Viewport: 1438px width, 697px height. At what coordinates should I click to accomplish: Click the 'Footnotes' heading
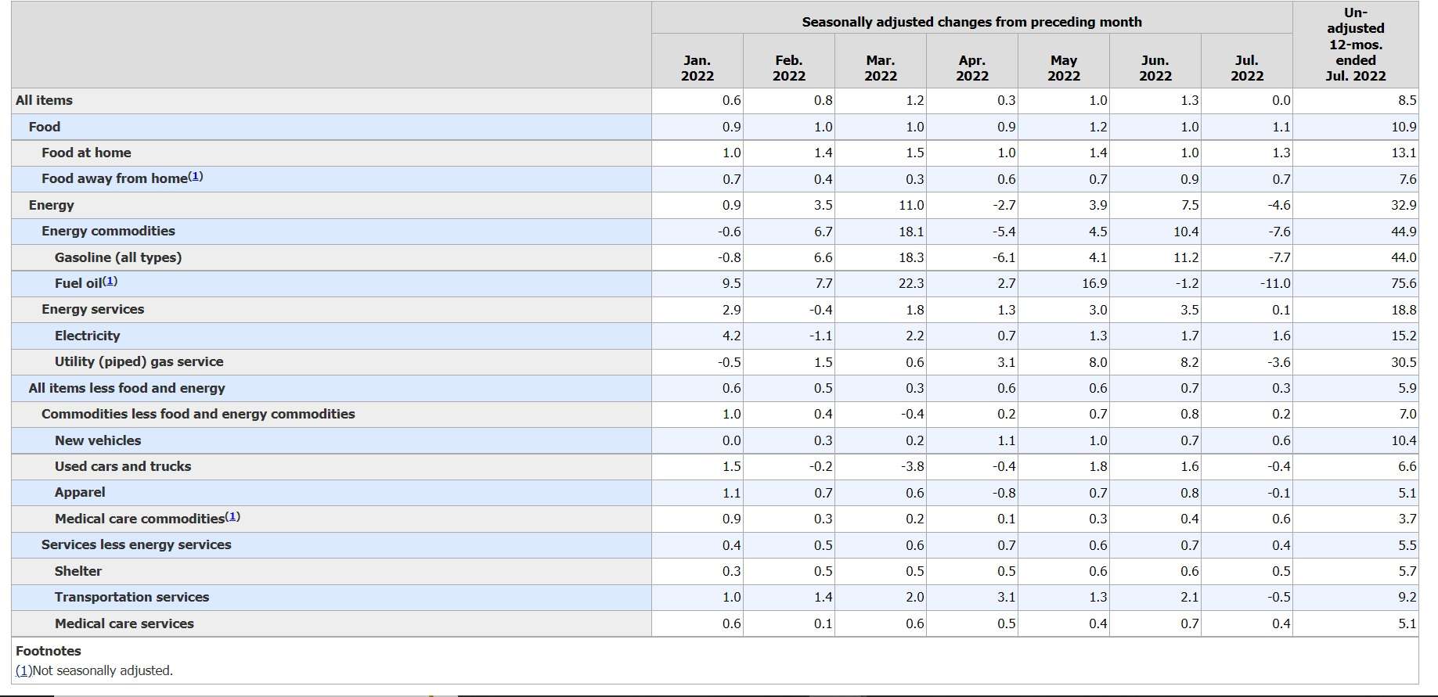(x=49, y=651)
